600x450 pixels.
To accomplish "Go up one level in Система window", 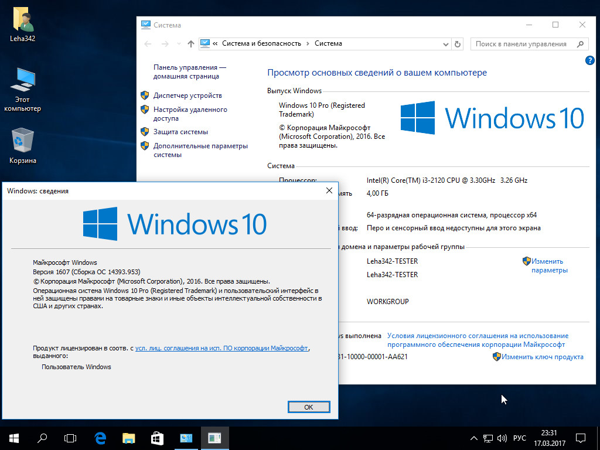I will [x=191, y=44].
